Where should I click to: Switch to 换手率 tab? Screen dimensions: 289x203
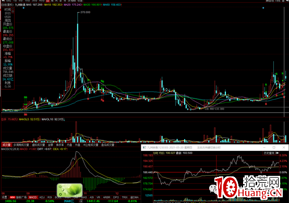point(60,145)
